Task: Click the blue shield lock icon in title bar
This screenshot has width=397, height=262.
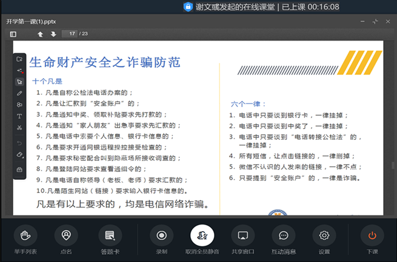Action: pyautogui.click(x=188, y=7)
